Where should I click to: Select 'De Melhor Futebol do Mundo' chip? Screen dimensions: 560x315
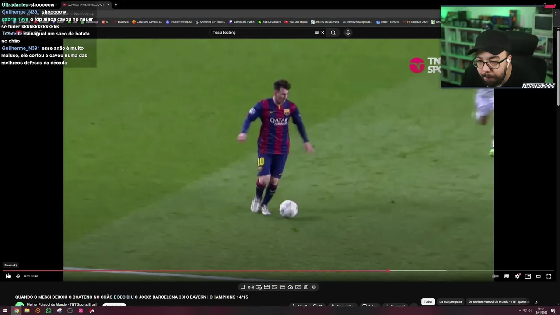(499, 301)
